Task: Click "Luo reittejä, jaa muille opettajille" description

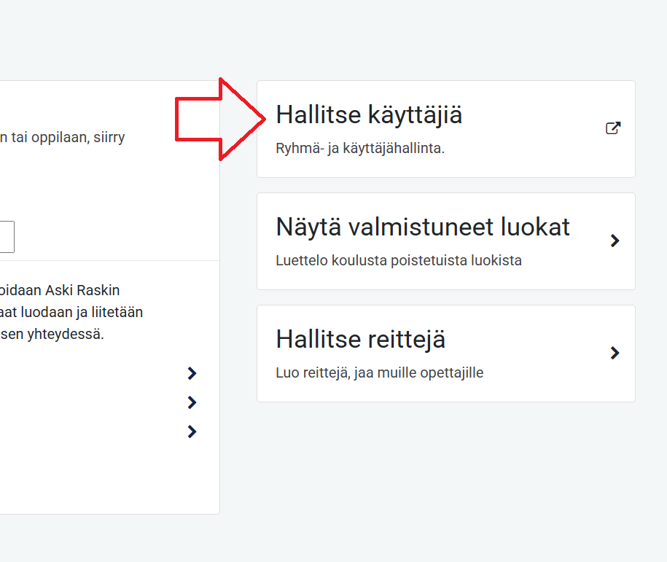Action: 380,372
